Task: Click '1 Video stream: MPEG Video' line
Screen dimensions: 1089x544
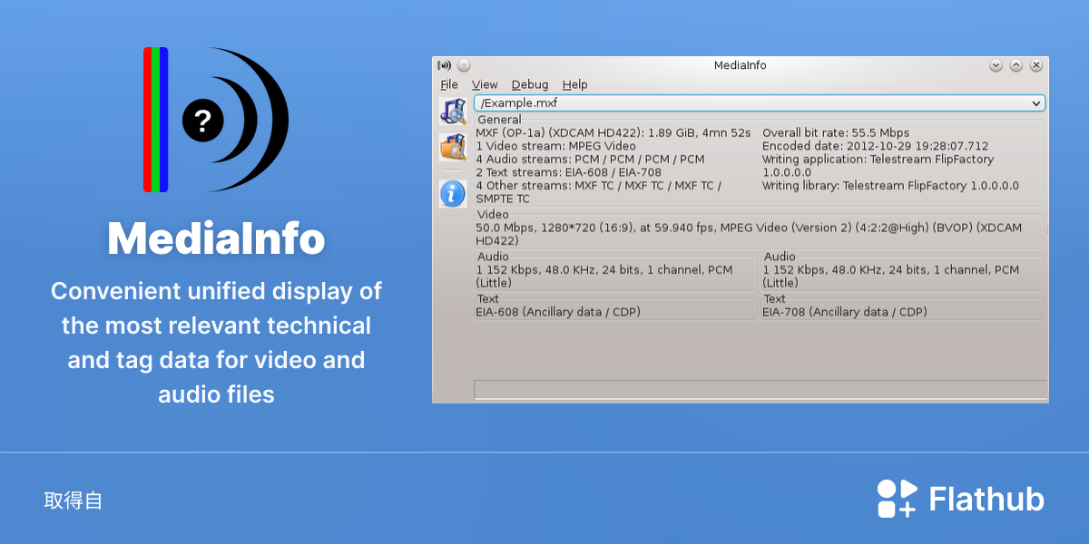Action: [x=556, y=146]
